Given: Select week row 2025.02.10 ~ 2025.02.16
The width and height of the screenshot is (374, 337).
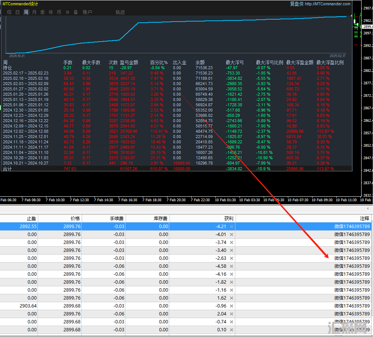Looking at the screenshot, I should [x=176, y=78].
